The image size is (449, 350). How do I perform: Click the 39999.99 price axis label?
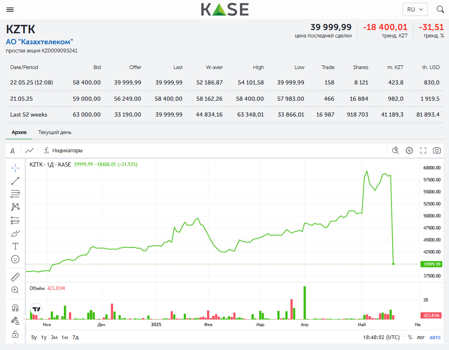point(432,264)
